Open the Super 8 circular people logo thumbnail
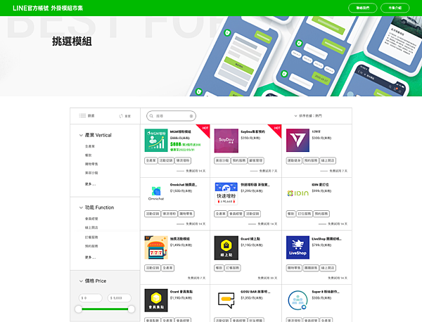 pos(298,300)
